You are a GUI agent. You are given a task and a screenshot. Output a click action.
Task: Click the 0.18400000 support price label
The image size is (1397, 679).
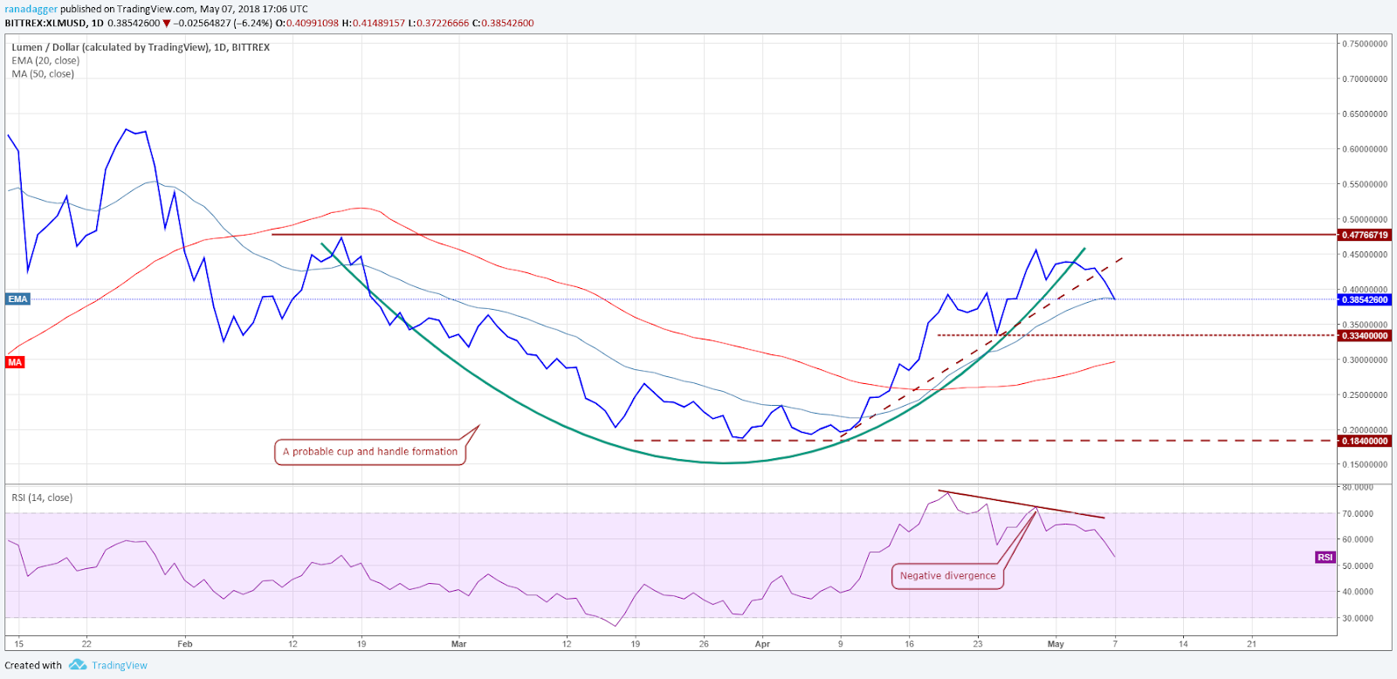[x=1364, y=441]
